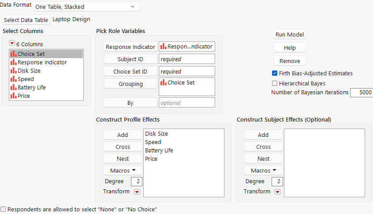Check respondents allowed to select None option
Viewport: 373px width, 214px height.
[x=4, y=210]
